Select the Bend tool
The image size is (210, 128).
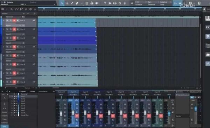pyautogui.click(x=92, y=3)
